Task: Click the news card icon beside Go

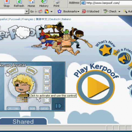Action: click(40, 12)
